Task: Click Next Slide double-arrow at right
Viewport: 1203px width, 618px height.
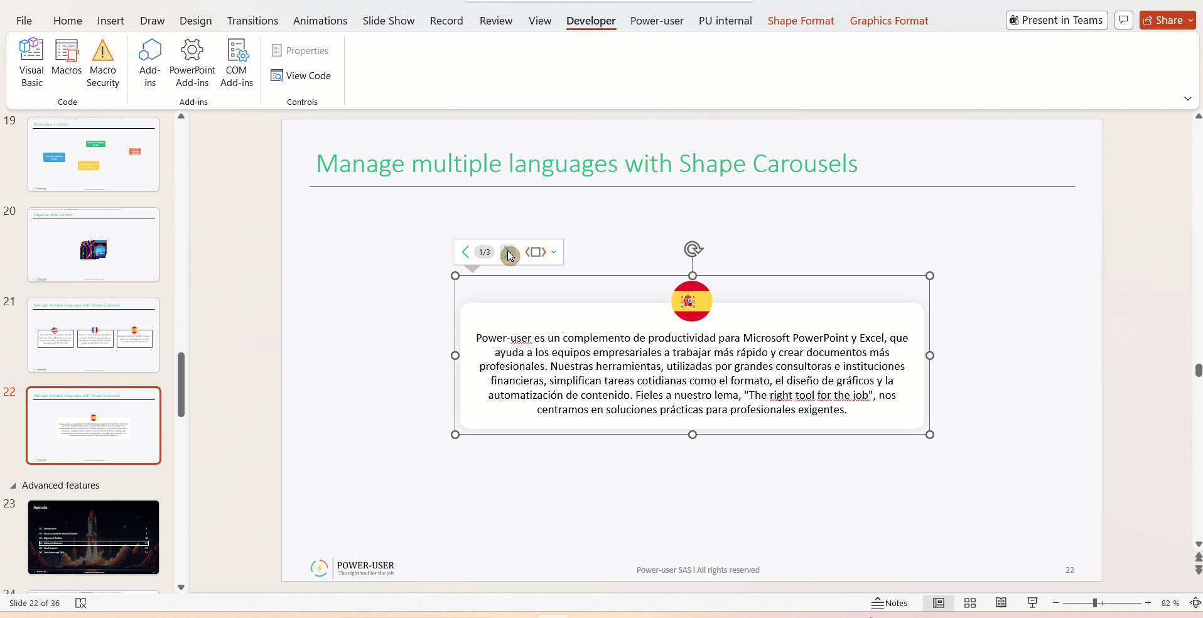Action: pos(1198,570)
